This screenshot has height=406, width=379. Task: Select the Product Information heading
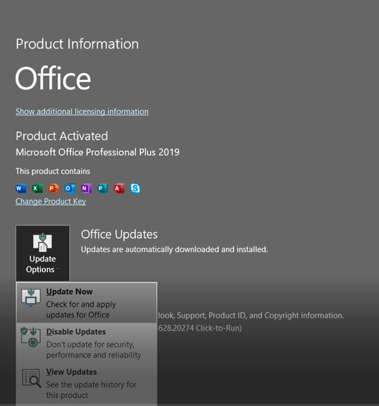click(x=77, y=44)
